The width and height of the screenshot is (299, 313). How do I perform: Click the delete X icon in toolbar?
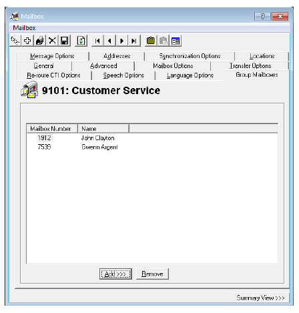click(x=52, y=41)
